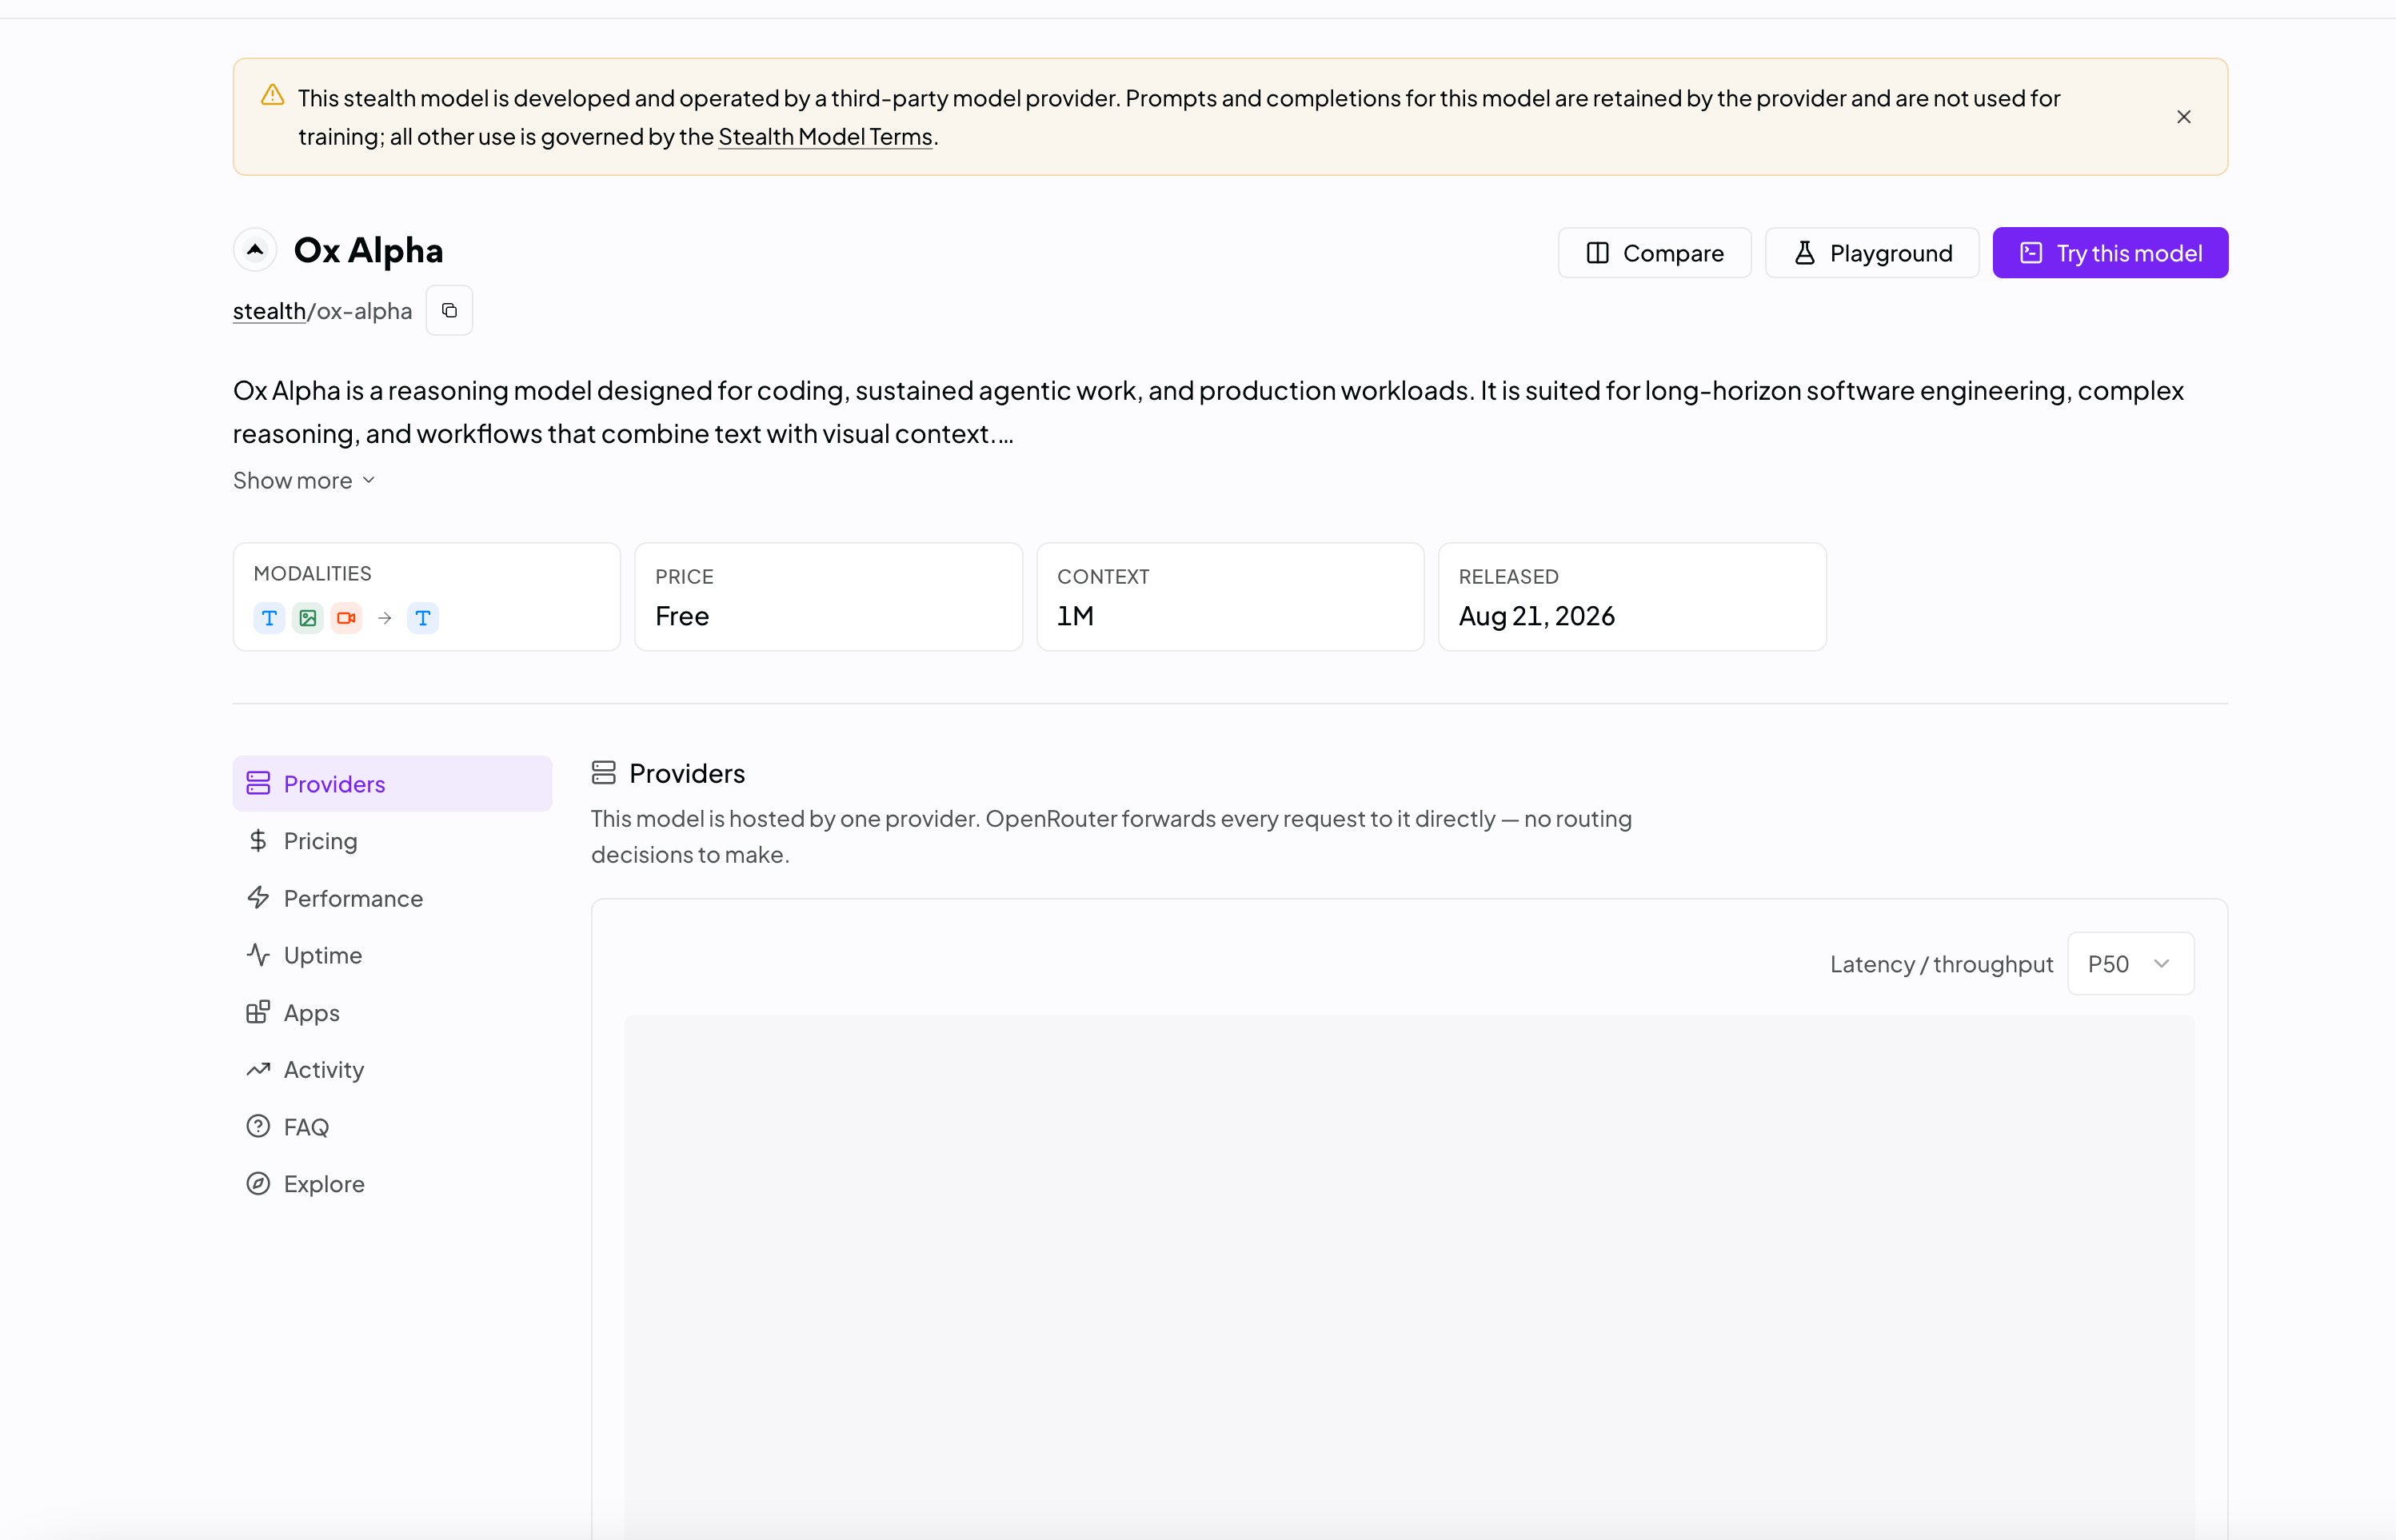The image size is (2396, 1540).
Task: Copy the stealth/ox-alpha model ID
Action: pyautogui.click(x=449, y=310)
